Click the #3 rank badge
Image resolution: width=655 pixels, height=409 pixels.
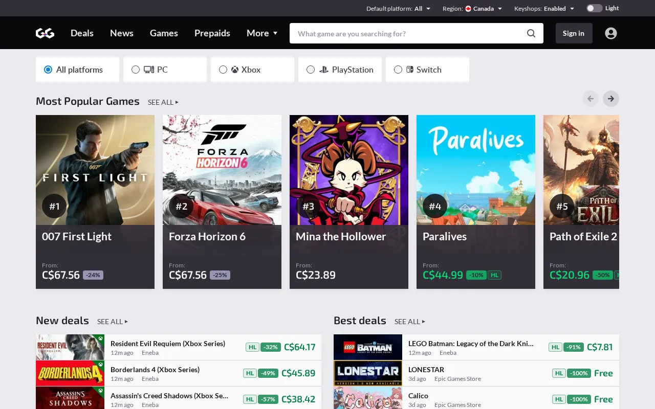308,206
